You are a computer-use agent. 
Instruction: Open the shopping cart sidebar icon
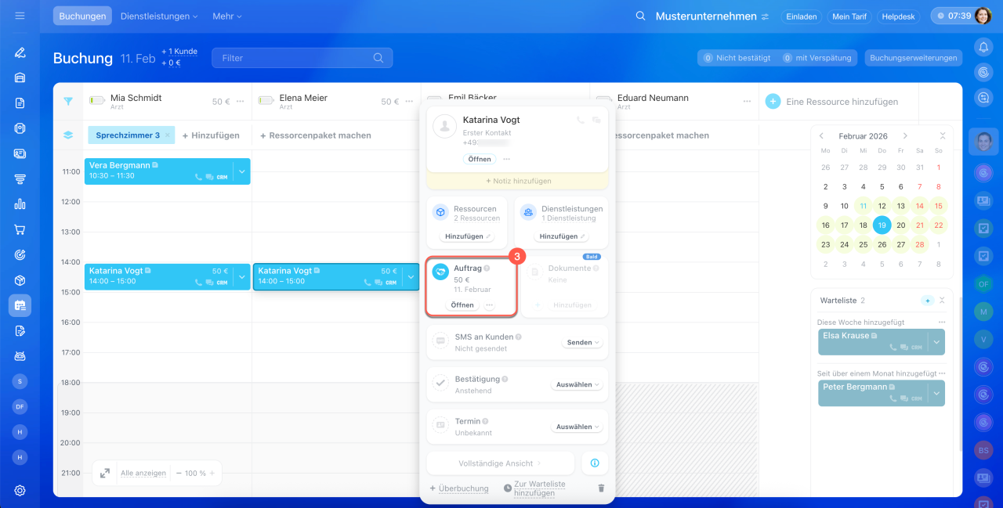[x=20, y=230]
